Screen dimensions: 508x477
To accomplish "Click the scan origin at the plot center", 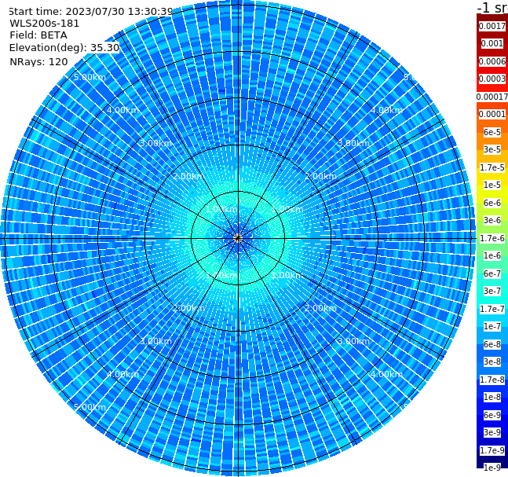I will 238,238.
